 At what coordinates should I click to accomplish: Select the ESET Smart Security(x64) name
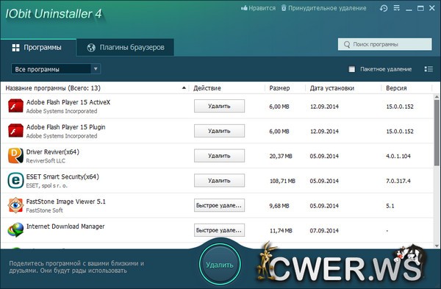62,176
